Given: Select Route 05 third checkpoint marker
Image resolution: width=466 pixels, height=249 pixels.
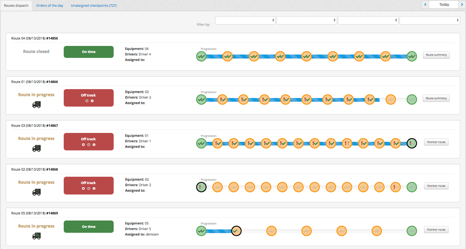Looking at the screenshot, I should point(271,231).
